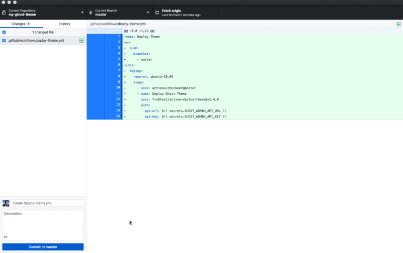Click the commit summary input field

(x=47, y=203)
